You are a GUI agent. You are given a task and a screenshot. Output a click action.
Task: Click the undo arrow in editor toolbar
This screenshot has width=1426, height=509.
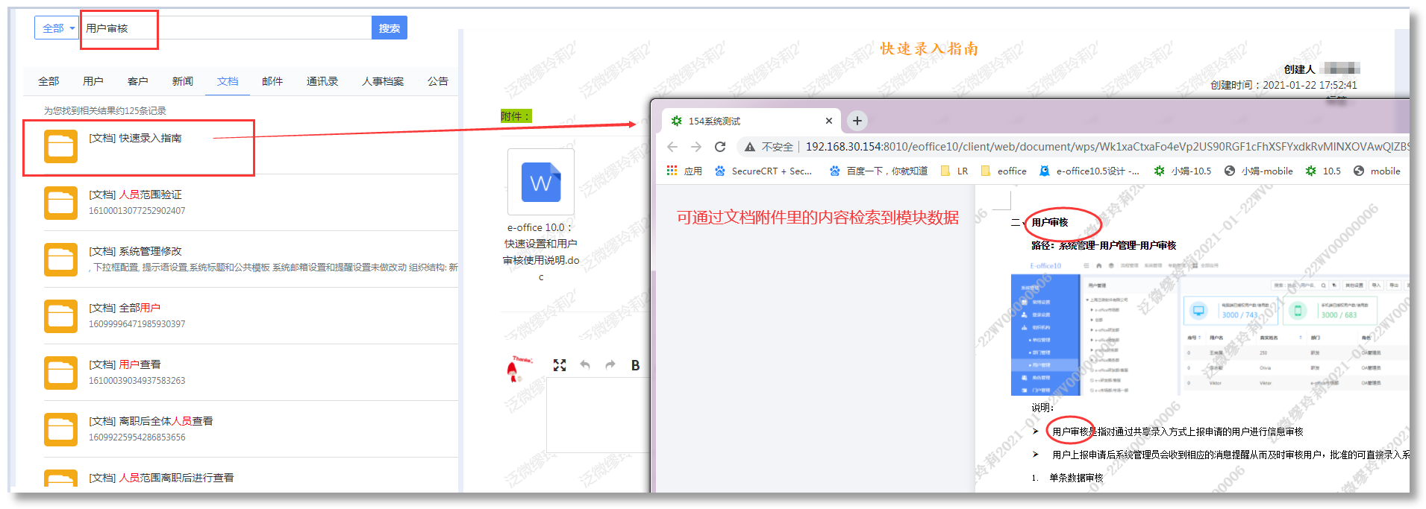[x=585, y=365]
